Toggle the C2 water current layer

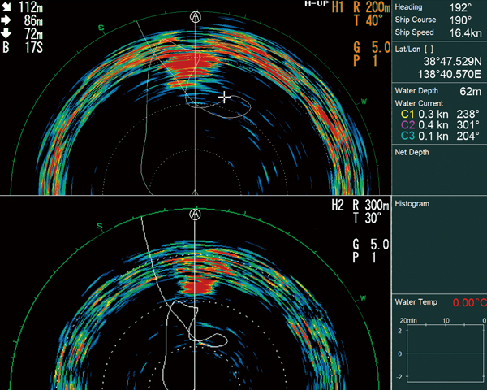click(x=407, y=125)
